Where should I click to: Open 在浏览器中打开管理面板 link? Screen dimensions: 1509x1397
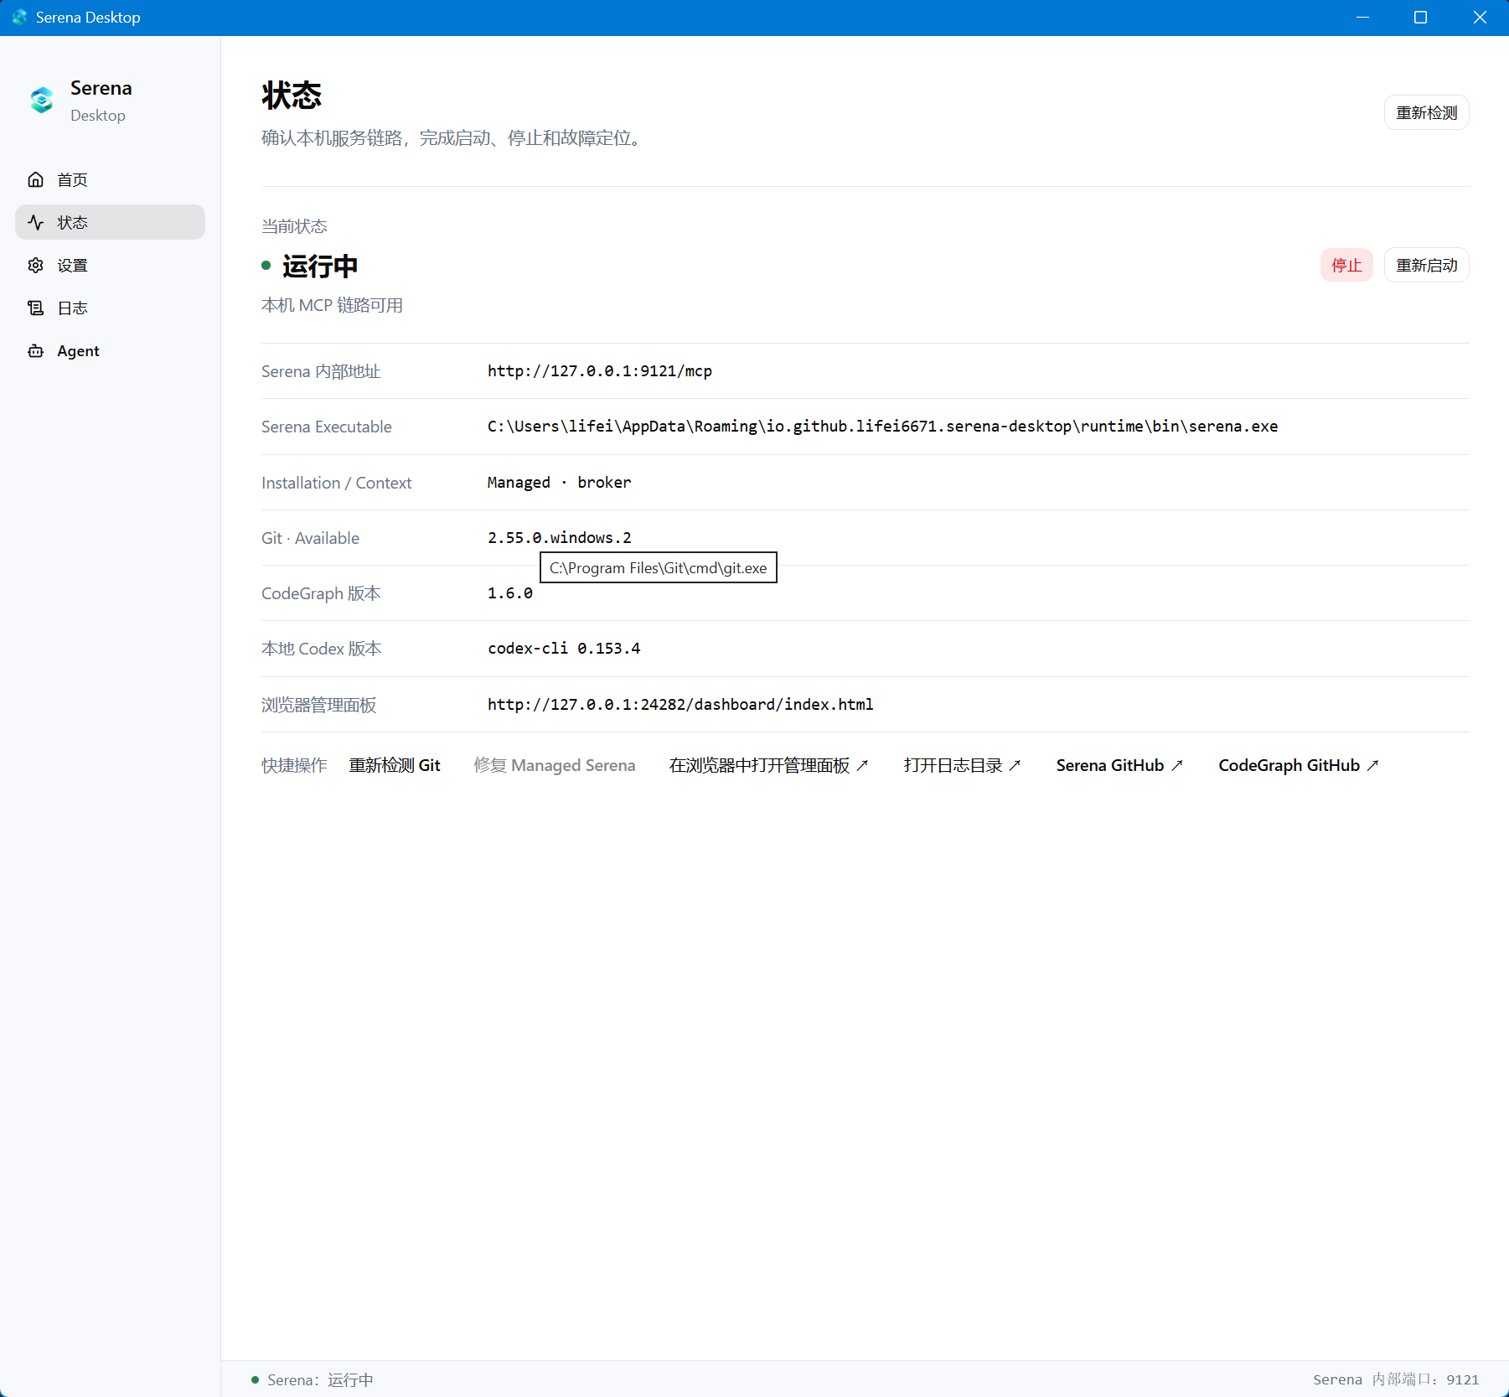click(x=768, y=765)
